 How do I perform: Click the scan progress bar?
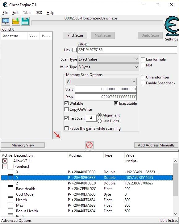[x=97, y=23]
